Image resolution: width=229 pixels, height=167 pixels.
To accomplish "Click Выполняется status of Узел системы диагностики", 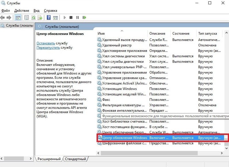I will pos(183,56).
